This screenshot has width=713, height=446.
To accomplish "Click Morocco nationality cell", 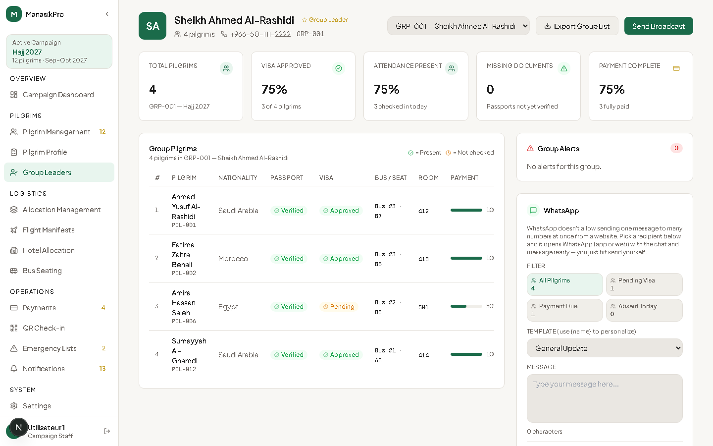I will coord(233,259).
